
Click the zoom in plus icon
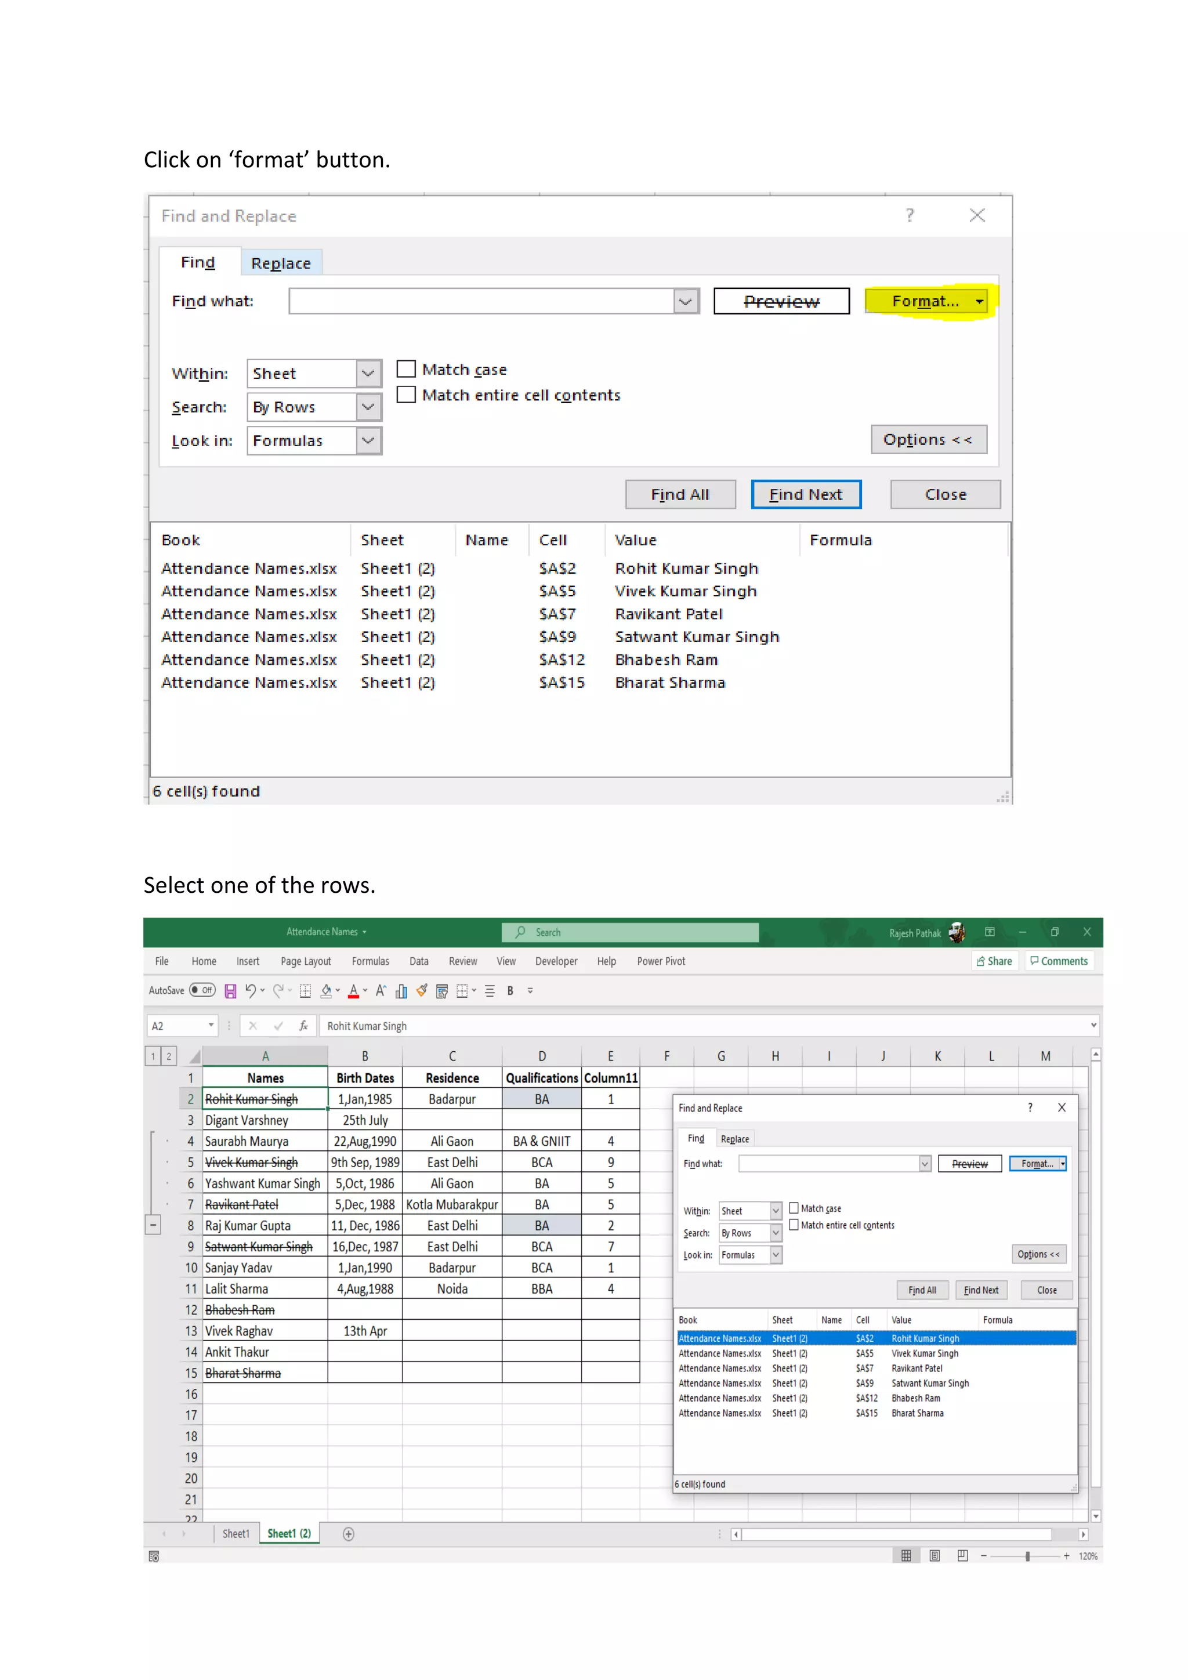click(x=1067, y=1556)
